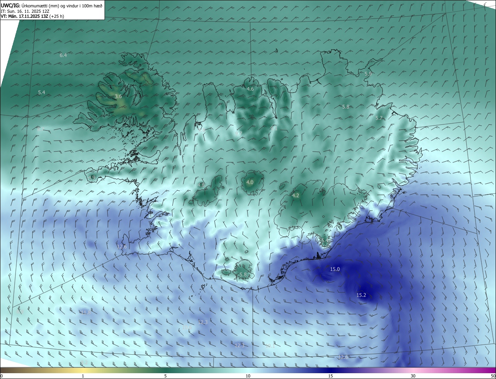Click the 11.8 label in the southwest sea
Viewport: 496px width, 379px height.
pyautogui.click(x=86, y=312)
